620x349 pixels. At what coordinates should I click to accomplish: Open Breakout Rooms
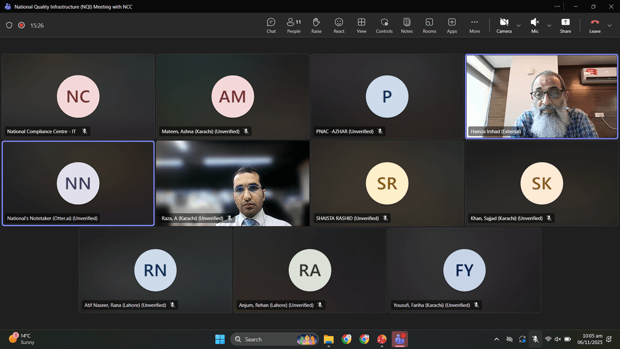pos(429,25)
